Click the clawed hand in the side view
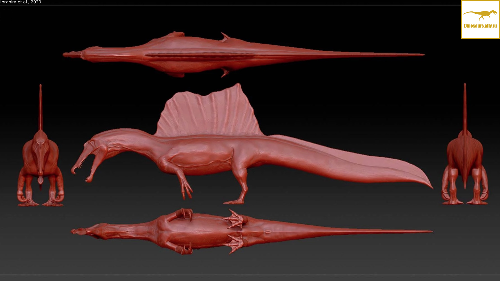 pos(187,190)
